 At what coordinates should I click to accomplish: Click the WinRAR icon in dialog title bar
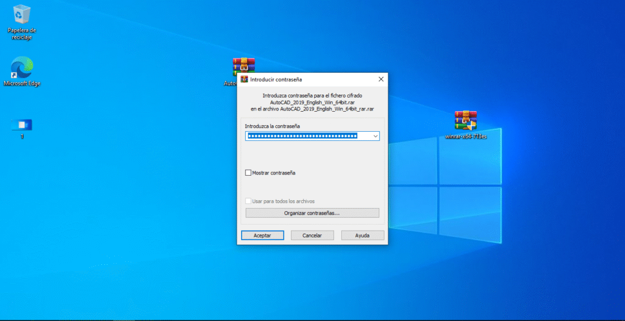click(x=244, y=79)
